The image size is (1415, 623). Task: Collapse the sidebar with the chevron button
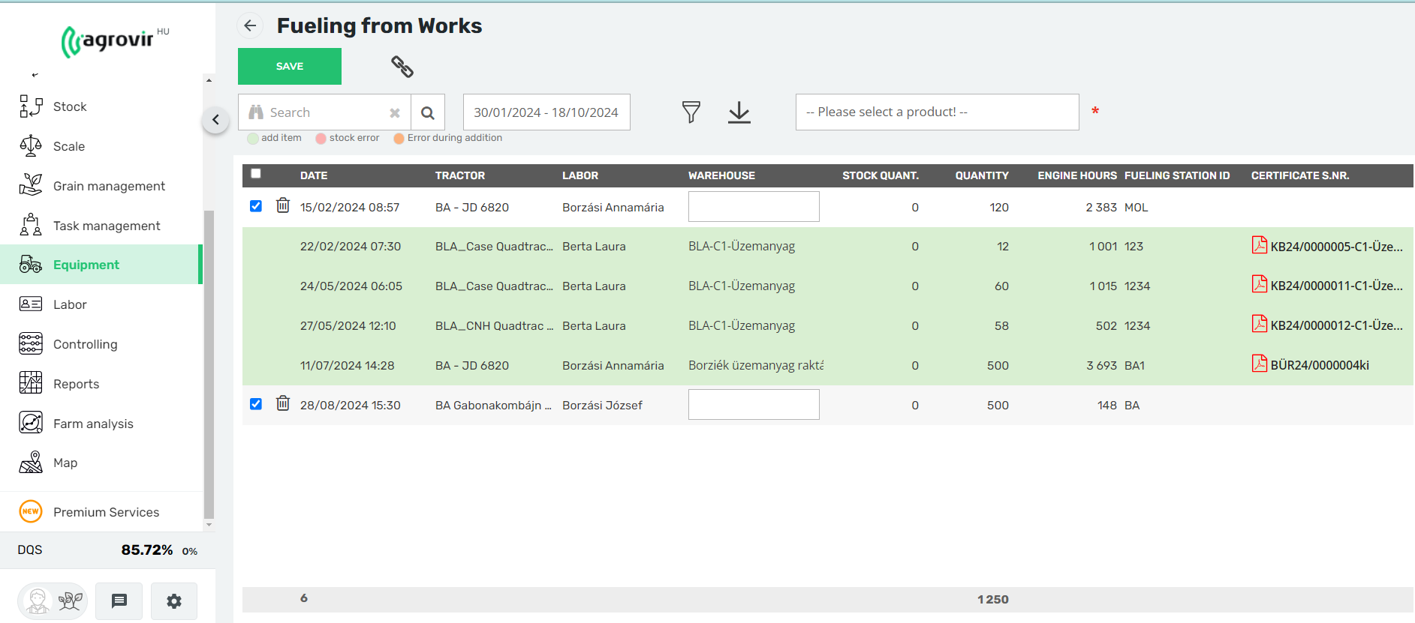coord(215,120)
